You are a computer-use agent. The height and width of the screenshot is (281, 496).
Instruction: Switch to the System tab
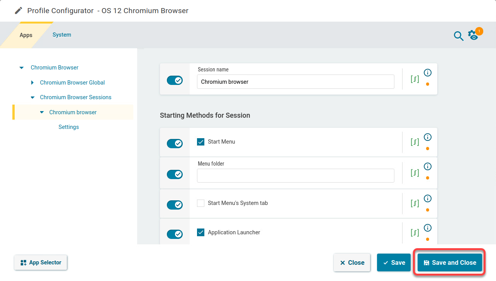[x=62, y=35]
